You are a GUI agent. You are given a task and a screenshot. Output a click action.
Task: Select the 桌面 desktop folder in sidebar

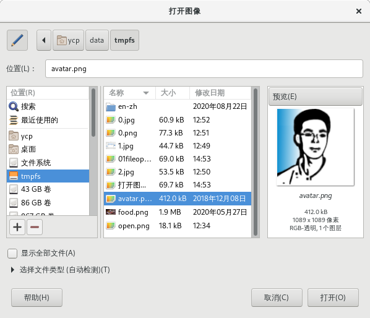pyautogui.click(x=48, y=149)
